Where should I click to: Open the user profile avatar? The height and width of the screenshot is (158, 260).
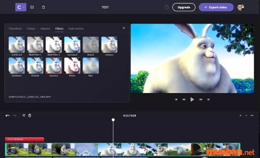(x=240, y=7)
